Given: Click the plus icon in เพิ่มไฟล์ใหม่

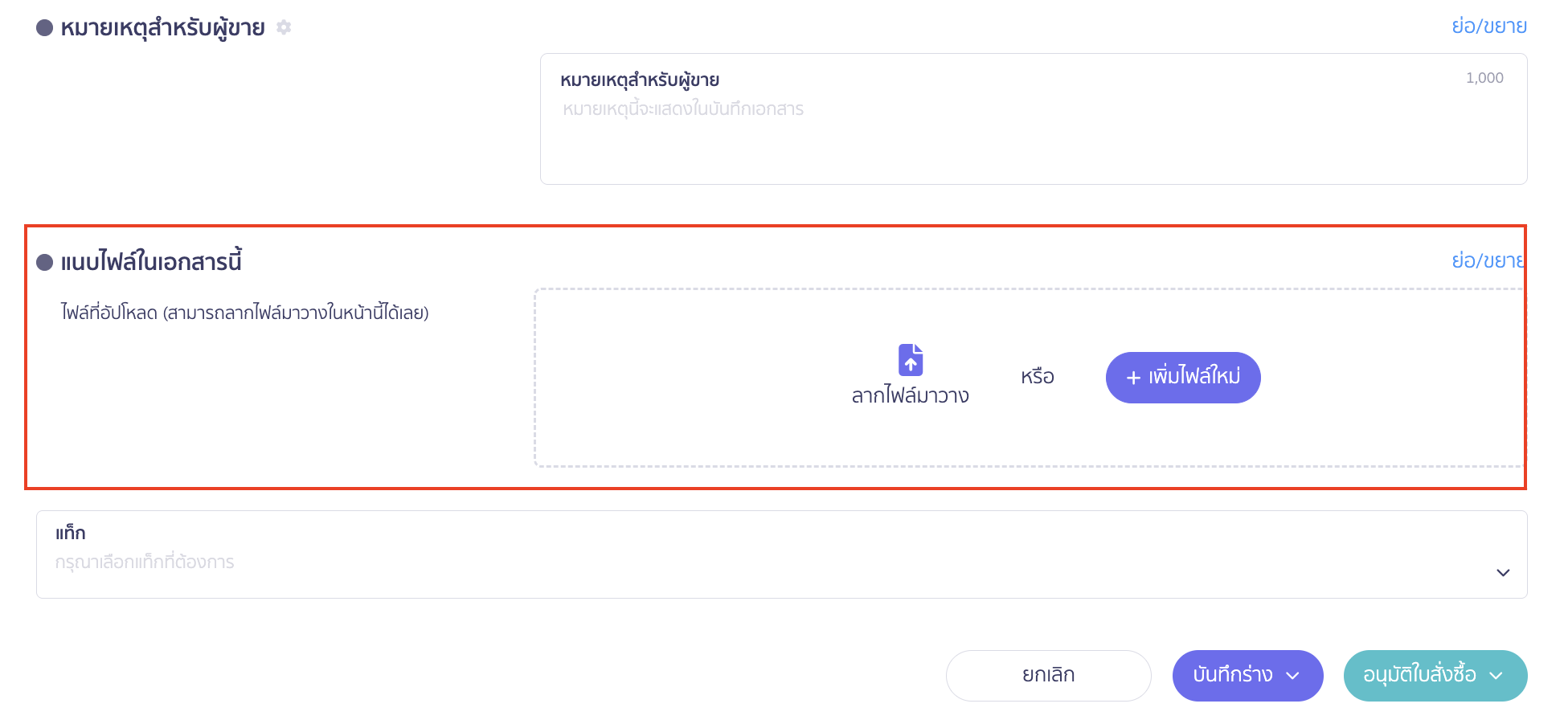Looking at the screenshot, I should 1133,378.
